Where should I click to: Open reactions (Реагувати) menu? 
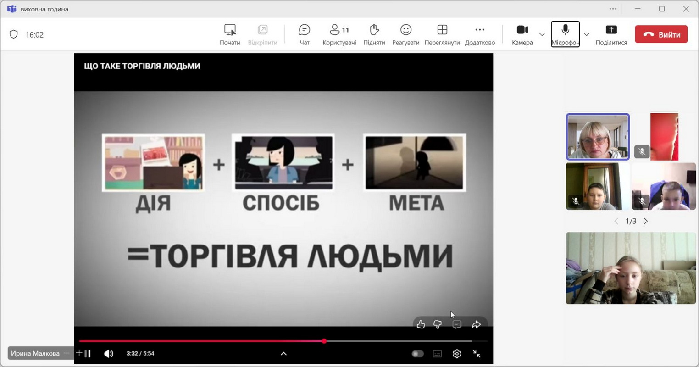(405, 35)
